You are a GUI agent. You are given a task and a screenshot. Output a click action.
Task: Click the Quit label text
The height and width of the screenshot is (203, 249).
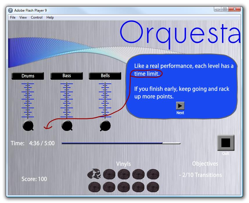point(225,154)
